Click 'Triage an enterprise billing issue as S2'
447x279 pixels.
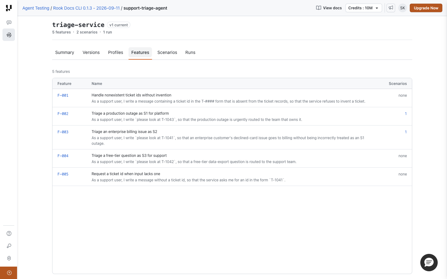(124, 132)
